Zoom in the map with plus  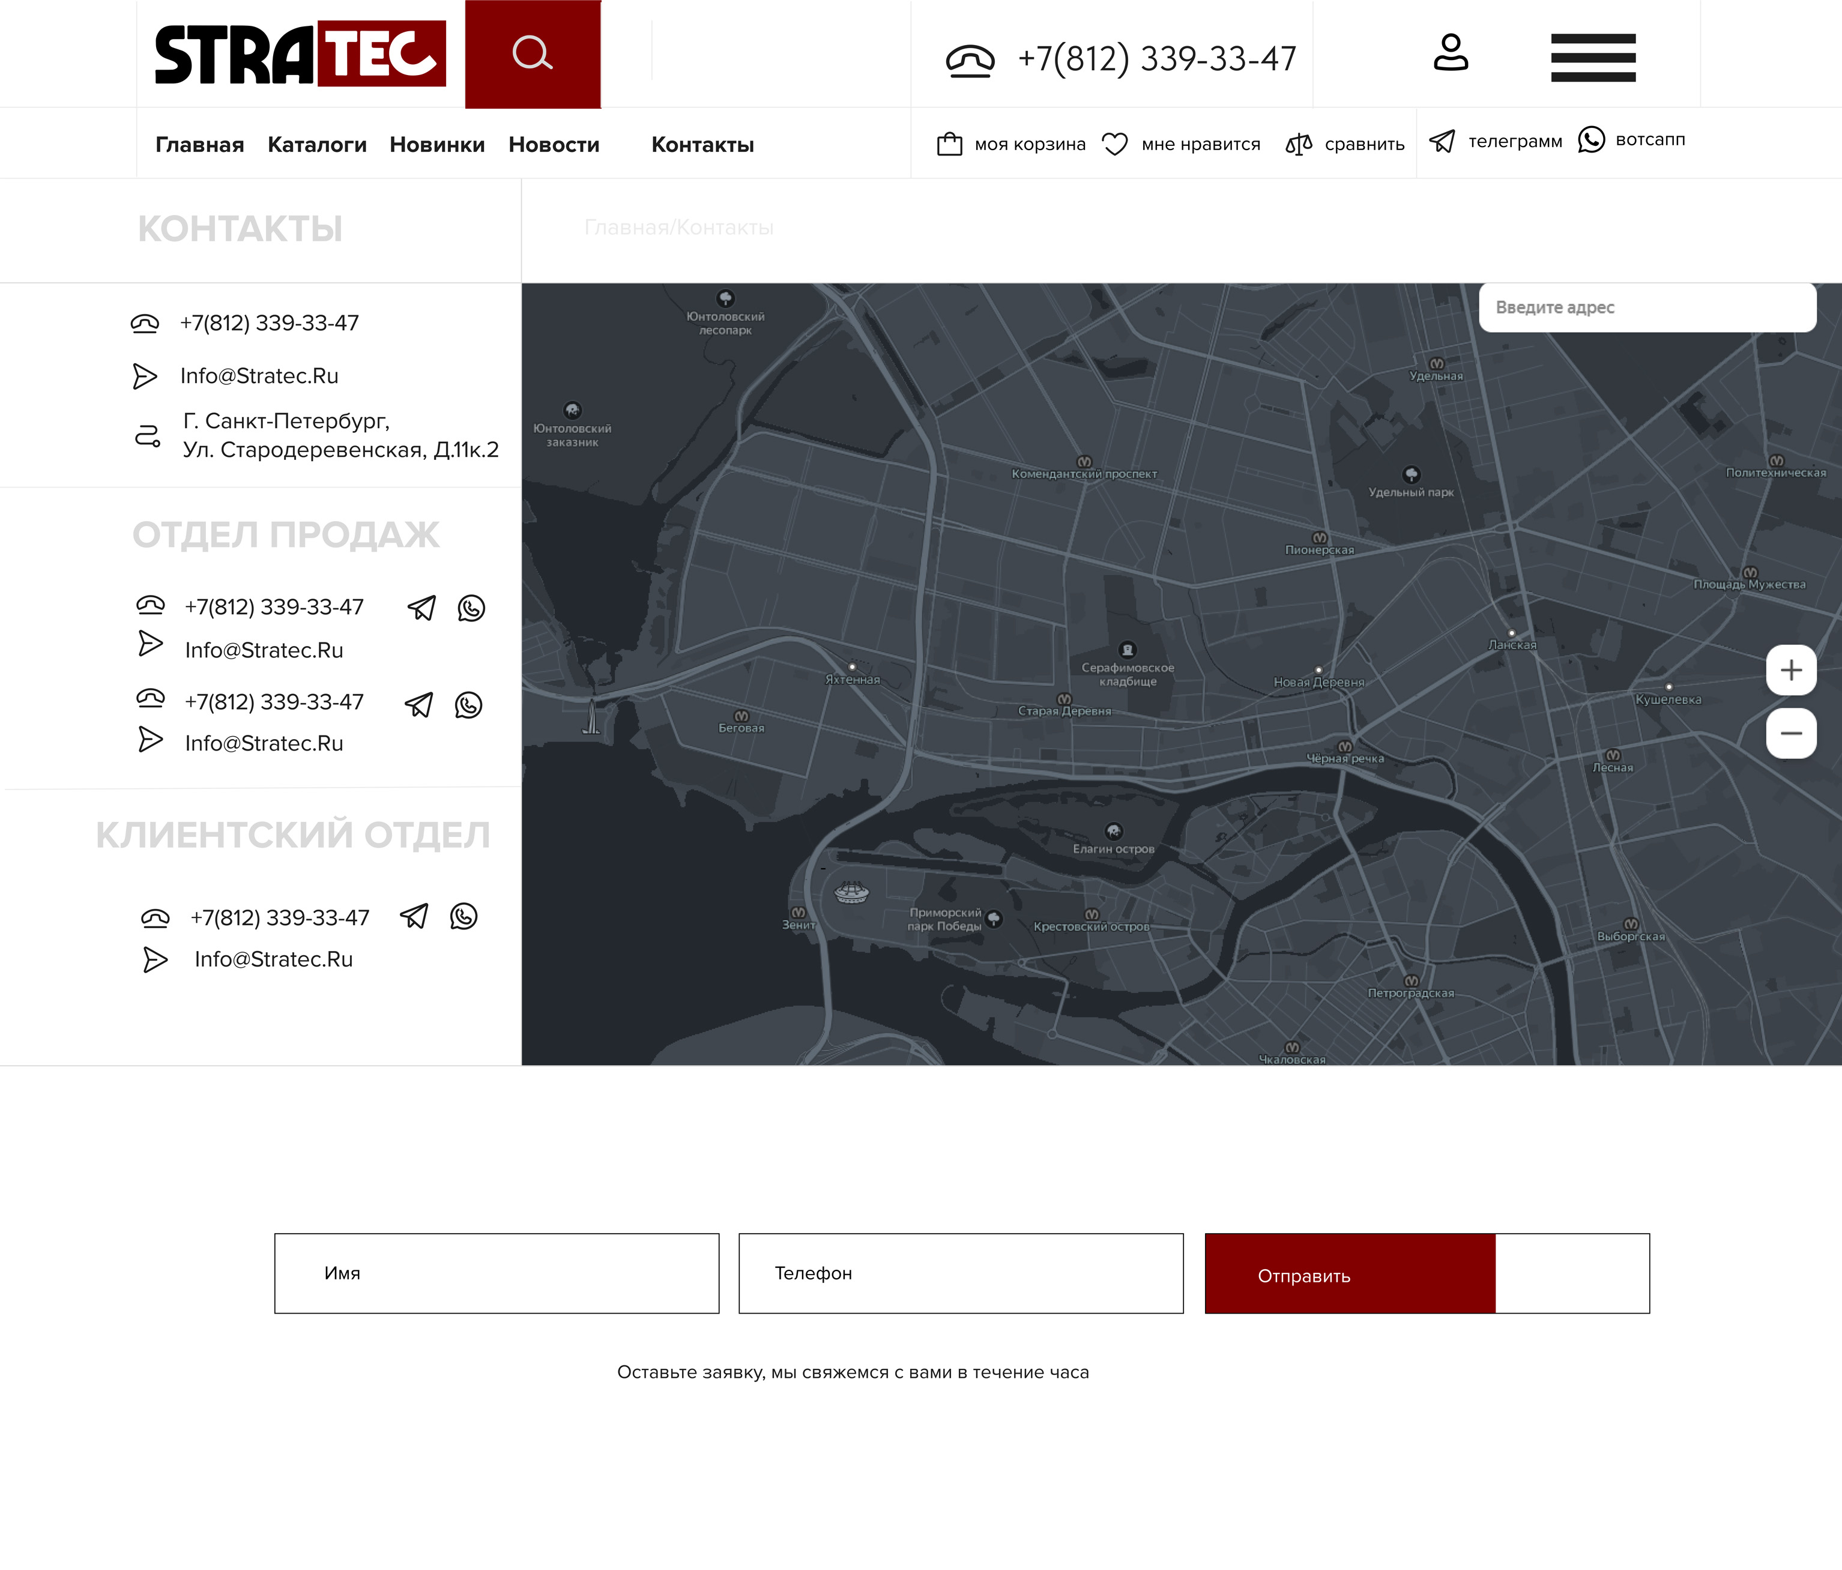pyautogui.click(x=1790, y=670)
